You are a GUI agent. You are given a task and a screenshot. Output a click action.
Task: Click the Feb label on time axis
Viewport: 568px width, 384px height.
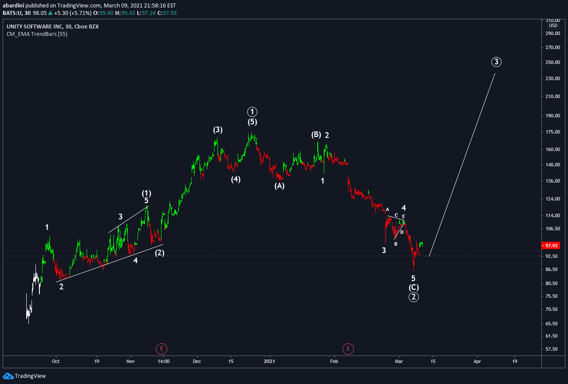(334, 362)
